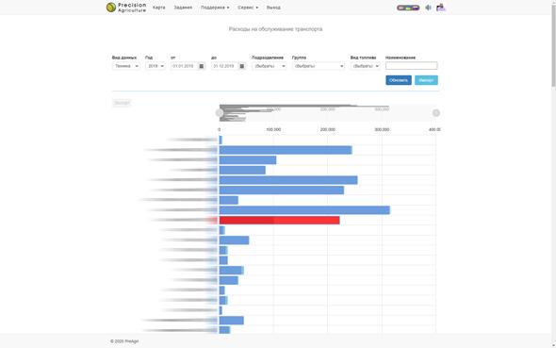This screenshot has width=556, height=348.
Task: Expand the 'Вид топлива' dropdown
Action: (x=366, y=66)
